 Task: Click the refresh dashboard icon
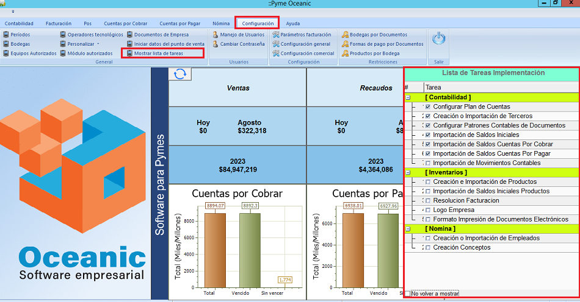[180, 74]
